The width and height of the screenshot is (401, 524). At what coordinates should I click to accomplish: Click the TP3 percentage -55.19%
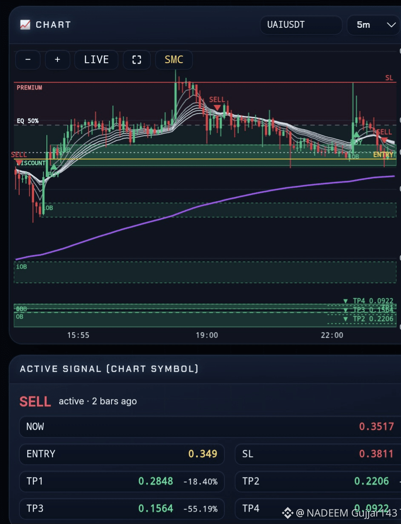coord(200,509)
